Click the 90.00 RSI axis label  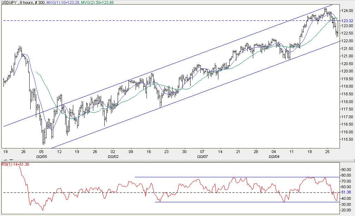tap(346, 170)
